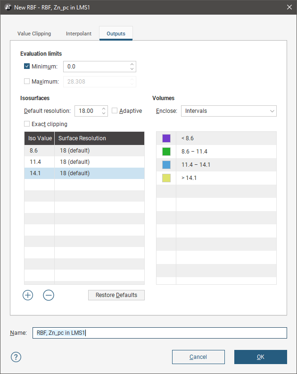
Task: Click the green swatch for 8.6 – 11.4
Action: click(x=166, y=152)
